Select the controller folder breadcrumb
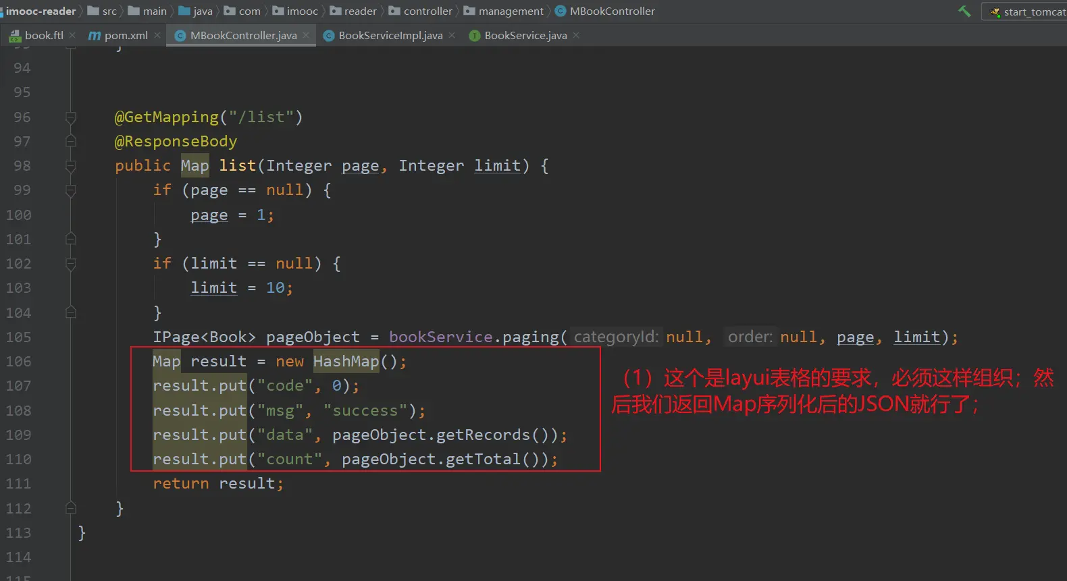This screenshot has height=581, width=1067. point(427,11)
